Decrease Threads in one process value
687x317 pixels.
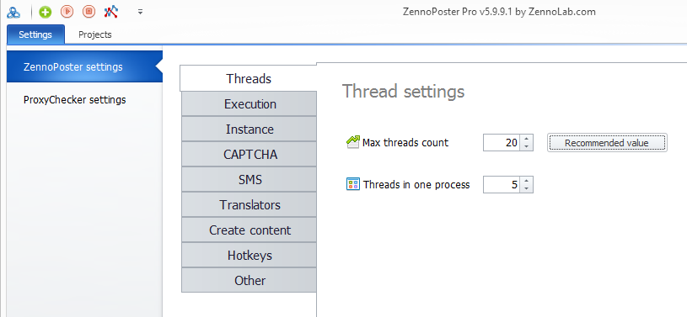click(x=526, y=188)
